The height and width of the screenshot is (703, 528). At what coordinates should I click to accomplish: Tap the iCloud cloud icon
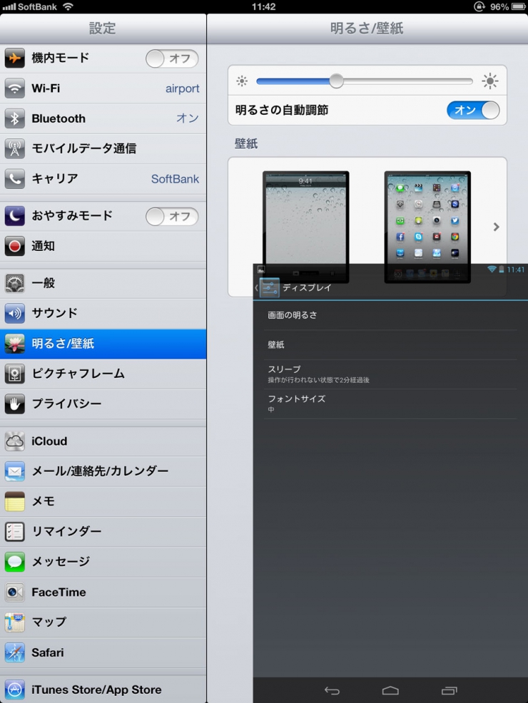click(14, 441)
